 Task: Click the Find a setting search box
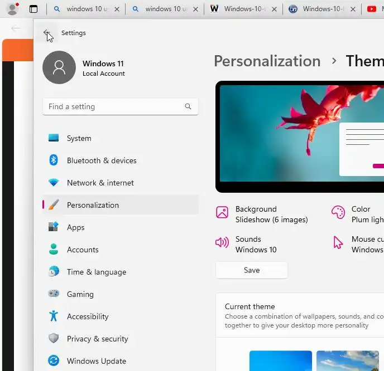pos(120,106)
